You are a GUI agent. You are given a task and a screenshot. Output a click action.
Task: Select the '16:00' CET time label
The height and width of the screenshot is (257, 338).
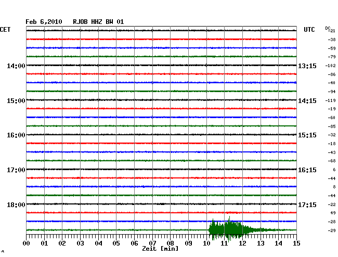pos(16,135)
